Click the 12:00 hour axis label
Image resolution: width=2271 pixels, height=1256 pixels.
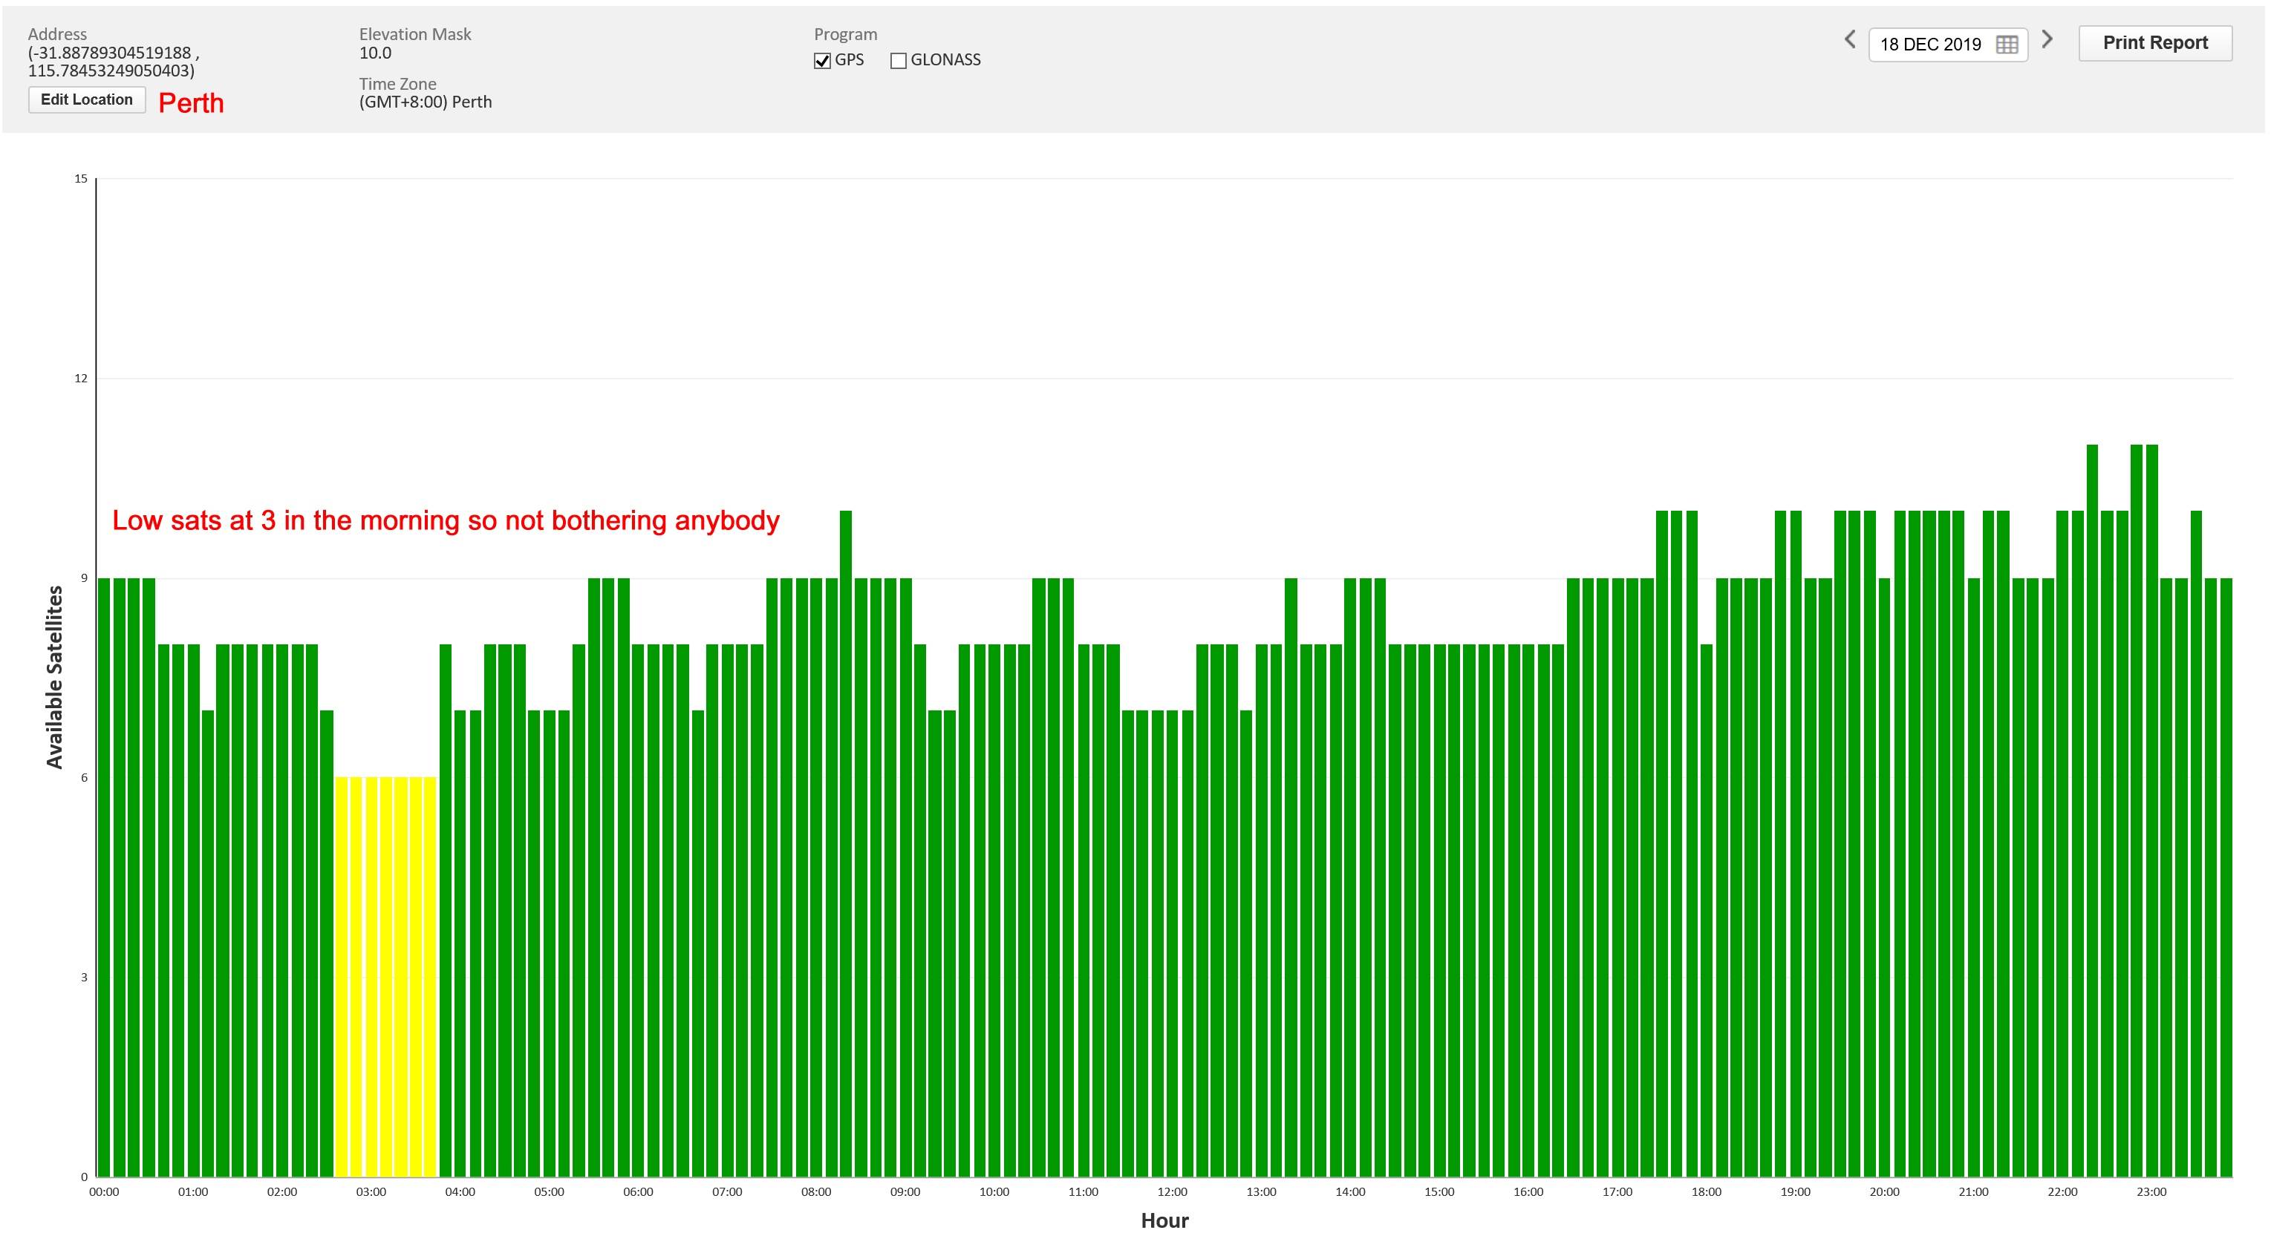1172,1191
